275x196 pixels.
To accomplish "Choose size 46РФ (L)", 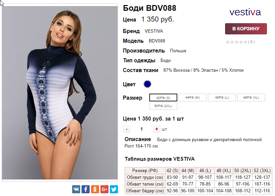I will [222, 98].
